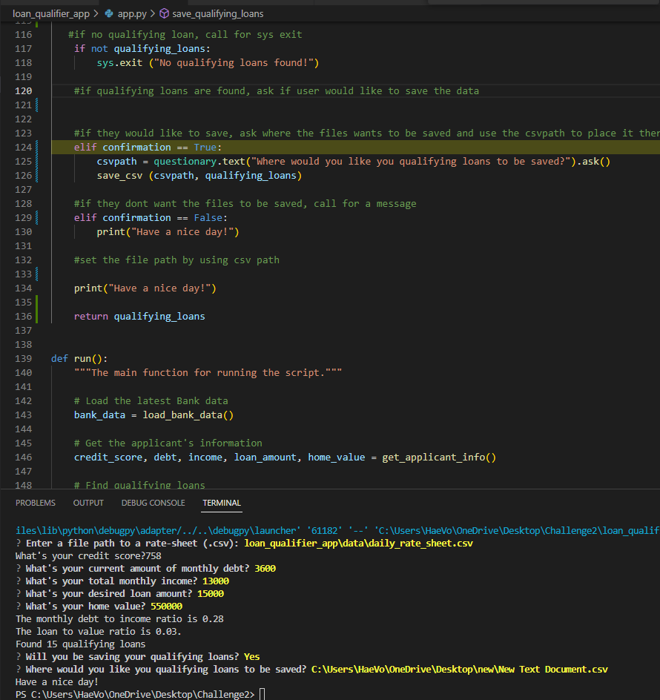Image resolution: width=660 pixels, height=700 pixels.
Task: Click 'questionary.text' call on line 125
Action: 199,162
